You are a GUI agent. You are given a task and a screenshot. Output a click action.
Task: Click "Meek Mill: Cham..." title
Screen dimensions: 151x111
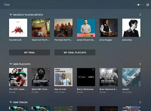40,89
